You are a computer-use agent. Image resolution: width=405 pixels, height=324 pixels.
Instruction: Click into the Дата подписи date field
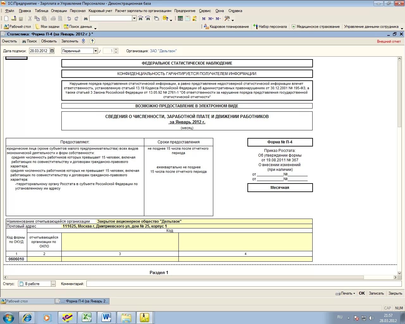40,51
